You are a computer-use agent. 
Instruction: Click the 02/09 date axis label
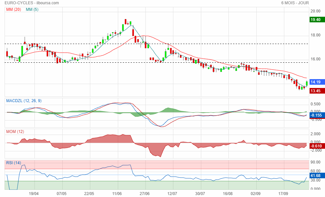coord(255,193)
